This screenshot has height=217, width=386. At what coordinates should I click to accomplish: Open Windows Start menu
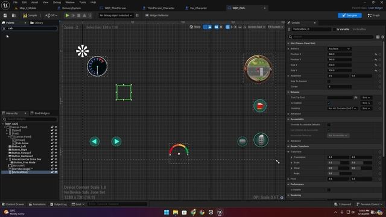pos(166,212)
